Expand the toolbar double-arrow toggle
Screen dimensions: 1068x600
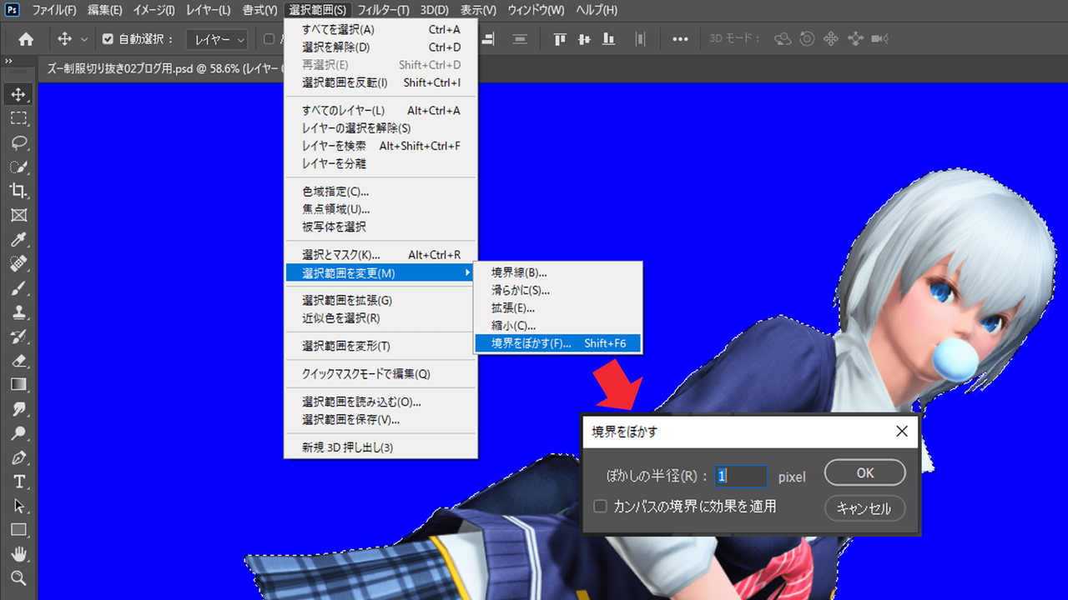click(8, 62)
